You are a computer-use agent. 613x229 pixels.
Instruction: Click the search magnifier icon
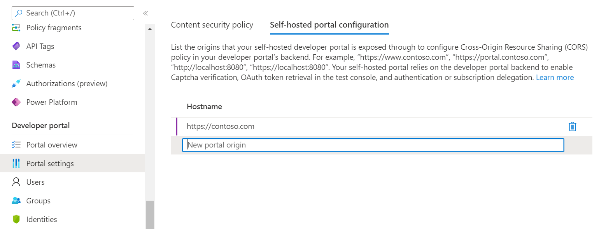tap(18, 13)
